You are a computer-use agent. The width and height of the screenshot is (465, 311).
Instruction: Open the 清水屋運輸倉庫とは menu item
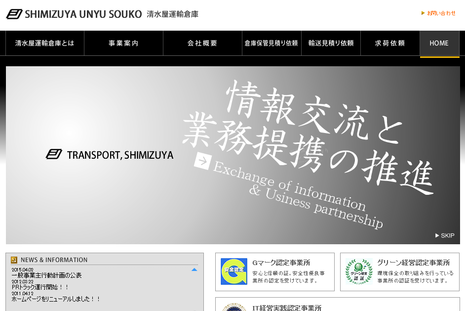point(45,44)
